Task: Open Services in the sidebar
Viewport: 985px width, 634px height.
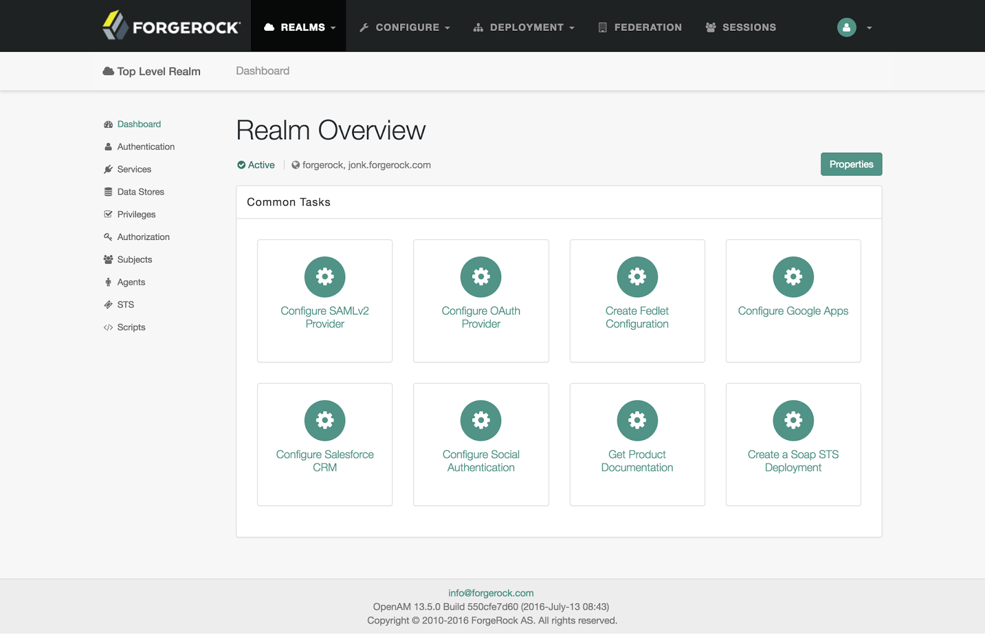Action: coord(134,169)
